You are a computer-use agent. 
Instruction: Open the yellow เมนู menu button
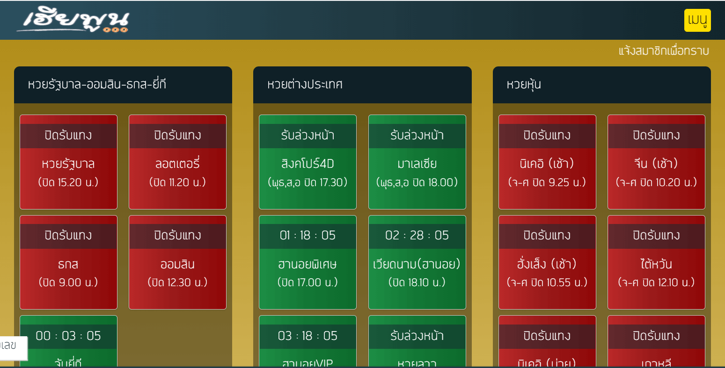click(x=697, y=20)
